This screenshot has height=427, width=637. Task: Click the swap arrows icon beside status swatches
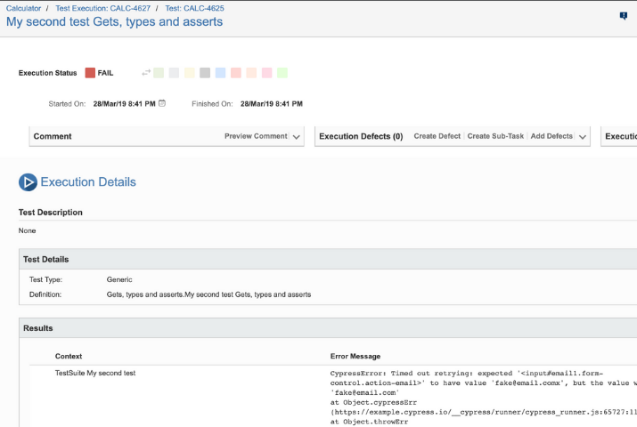click(146, 73)
